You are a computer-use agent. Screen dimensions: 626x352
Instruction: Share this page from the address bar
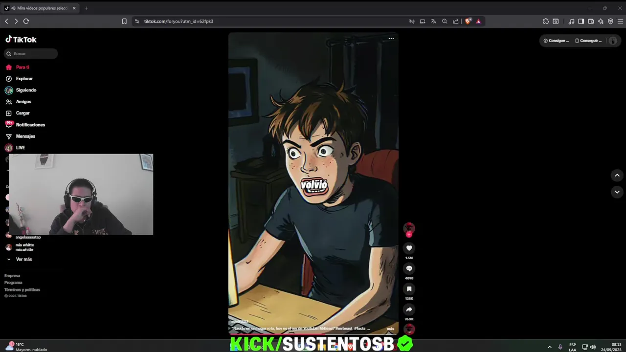pos(456,22)
